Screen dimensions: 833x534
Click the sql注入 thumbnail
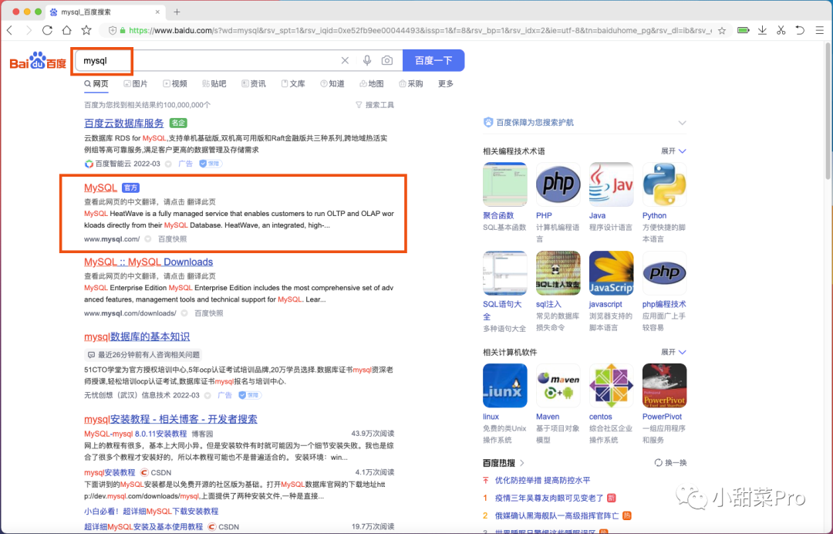coord(558,273)
